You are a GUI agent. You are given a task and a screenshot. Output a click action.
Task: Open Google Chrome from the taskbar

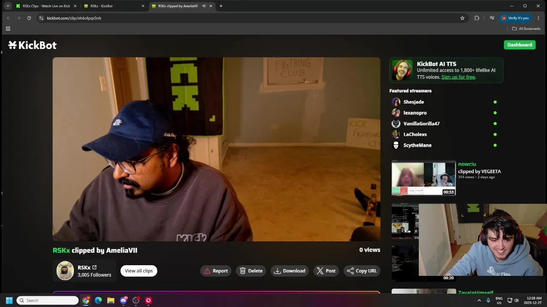coord(86,301)
